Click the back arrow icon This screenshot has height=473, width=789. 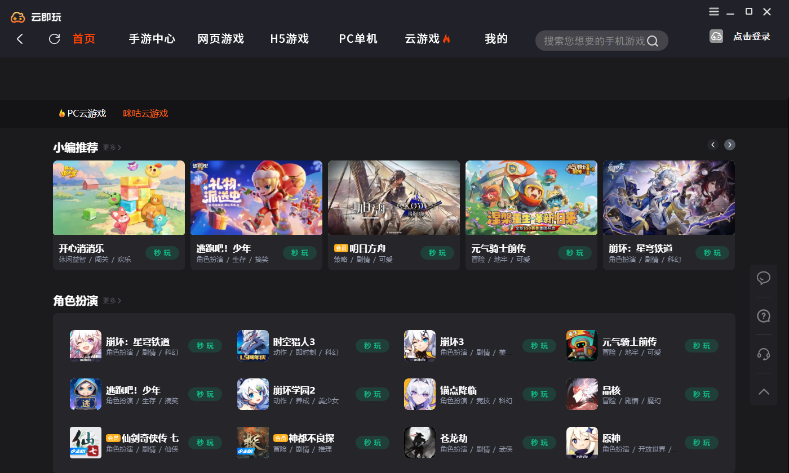point(20,39)
